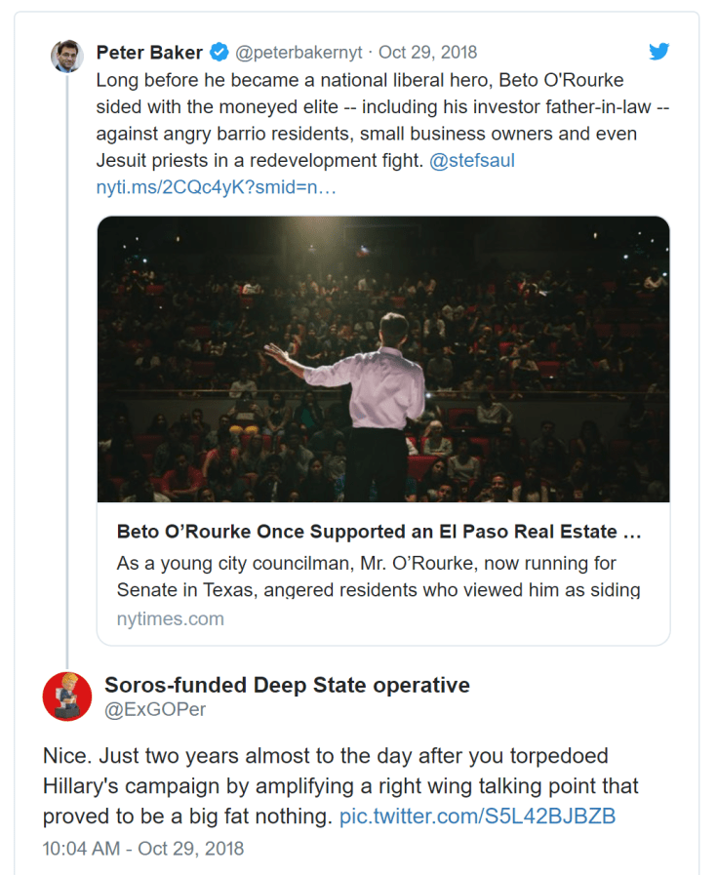Click the @ExGOPer handle
The width and height of the screenshot is (717, 875).
155,710
